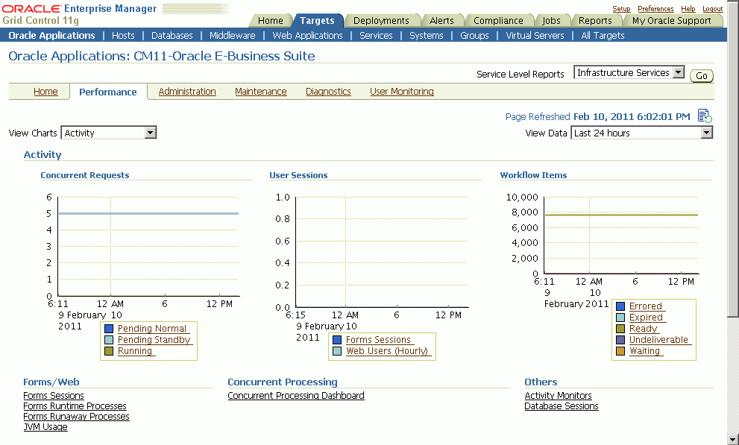
Task: Open All Targets in the subnavigation
Action: point(603,35)
